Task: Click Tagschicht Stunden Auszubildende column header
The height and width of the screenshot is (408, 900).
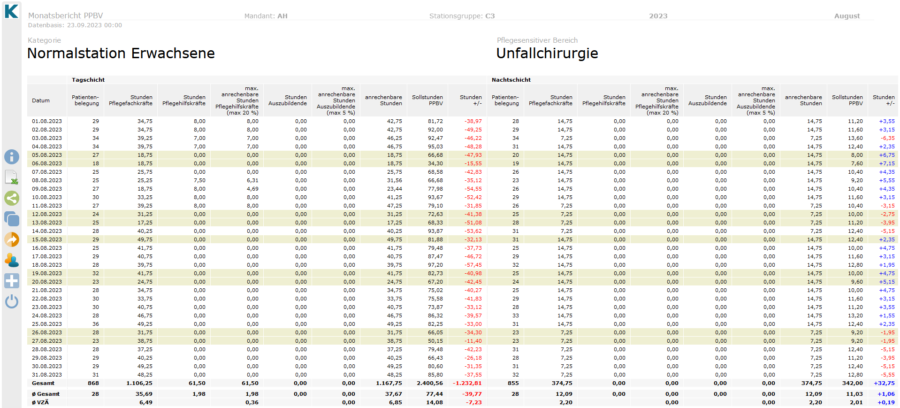Action: click(x=287, y=100)
